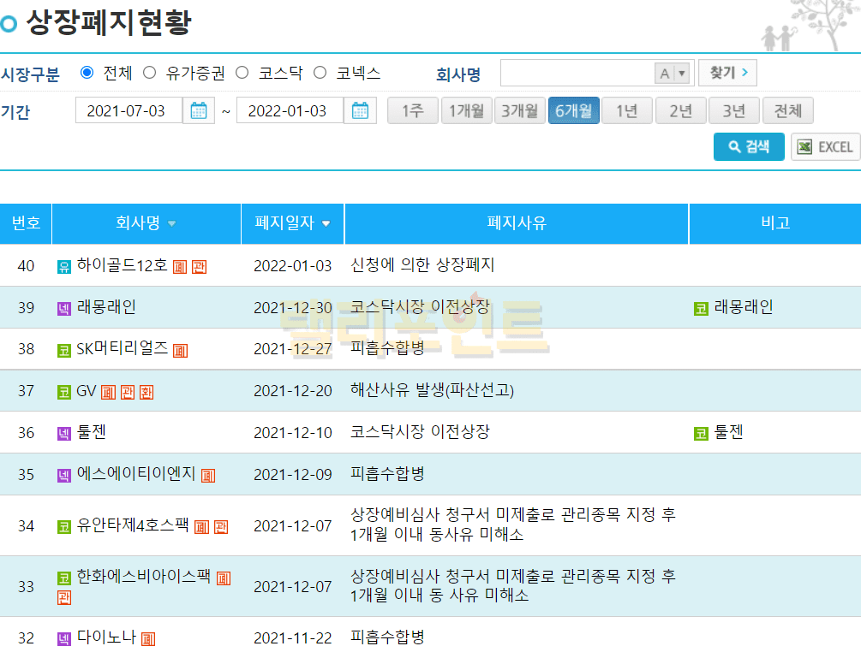Open the GV company link
The width and height of the screenshot is (861, 658).
coord(86,391)
